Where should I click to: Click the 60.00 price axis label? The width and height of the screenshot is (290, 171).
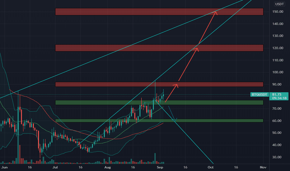tap(277, 121)
